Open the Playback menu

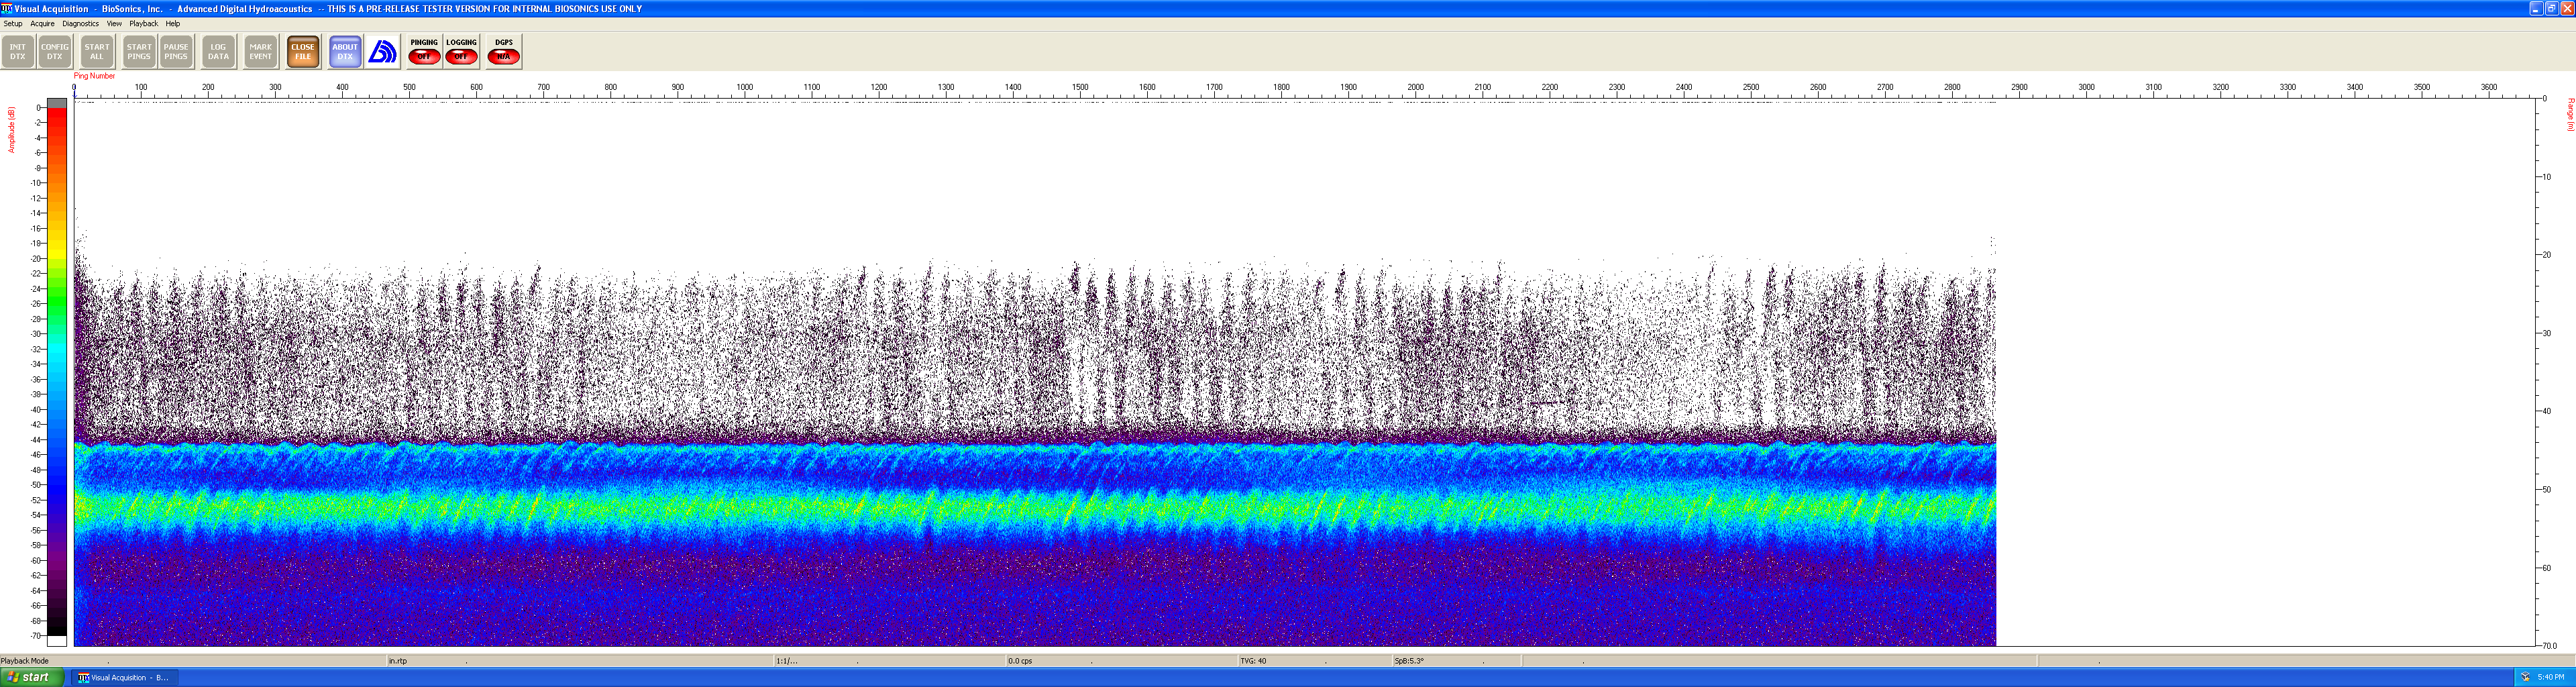[143, 23]
